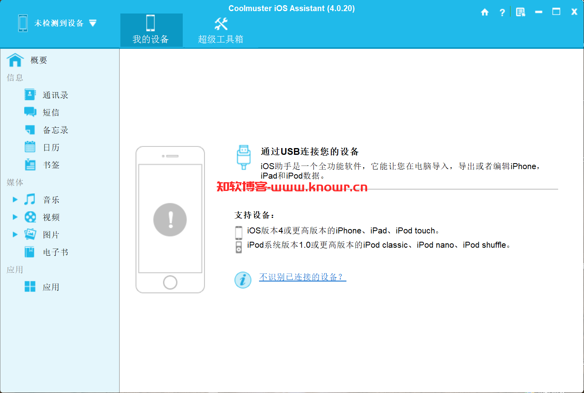Image resolution: width=584 pixels, height=393 pixels.
Task: Click the home icon in title bar
Action: point(485,12)
